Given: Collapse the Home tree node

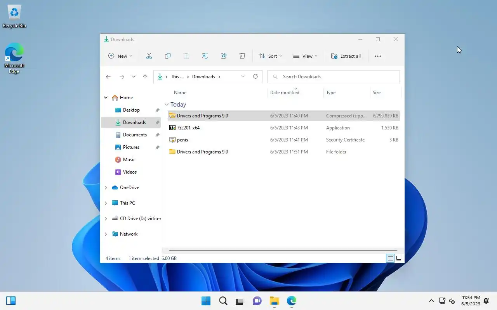Looking at the screenshot, I should tap(106, 98).
